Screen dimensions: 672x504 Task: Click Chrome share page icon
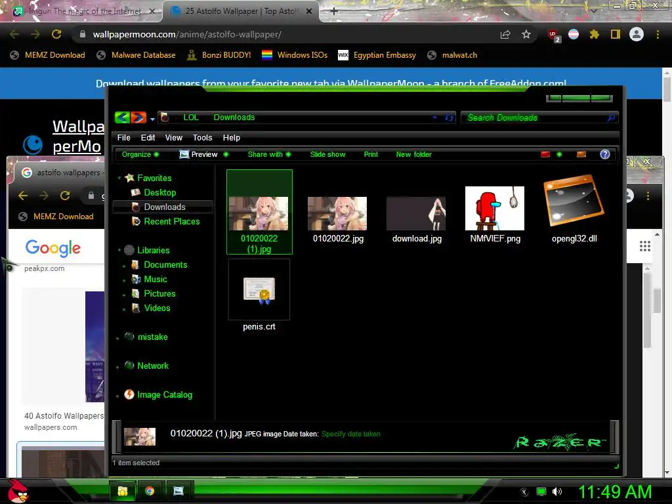click(505, 34)
